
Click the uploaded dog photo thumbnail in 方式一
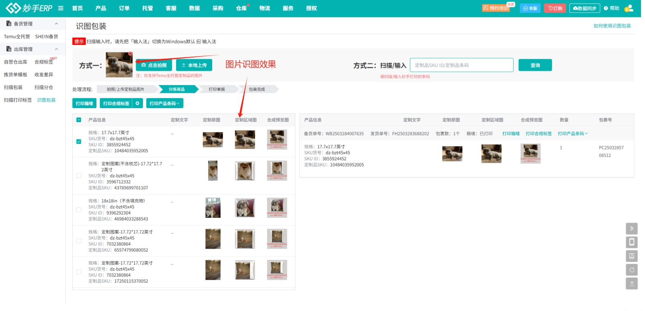(119, 65)
